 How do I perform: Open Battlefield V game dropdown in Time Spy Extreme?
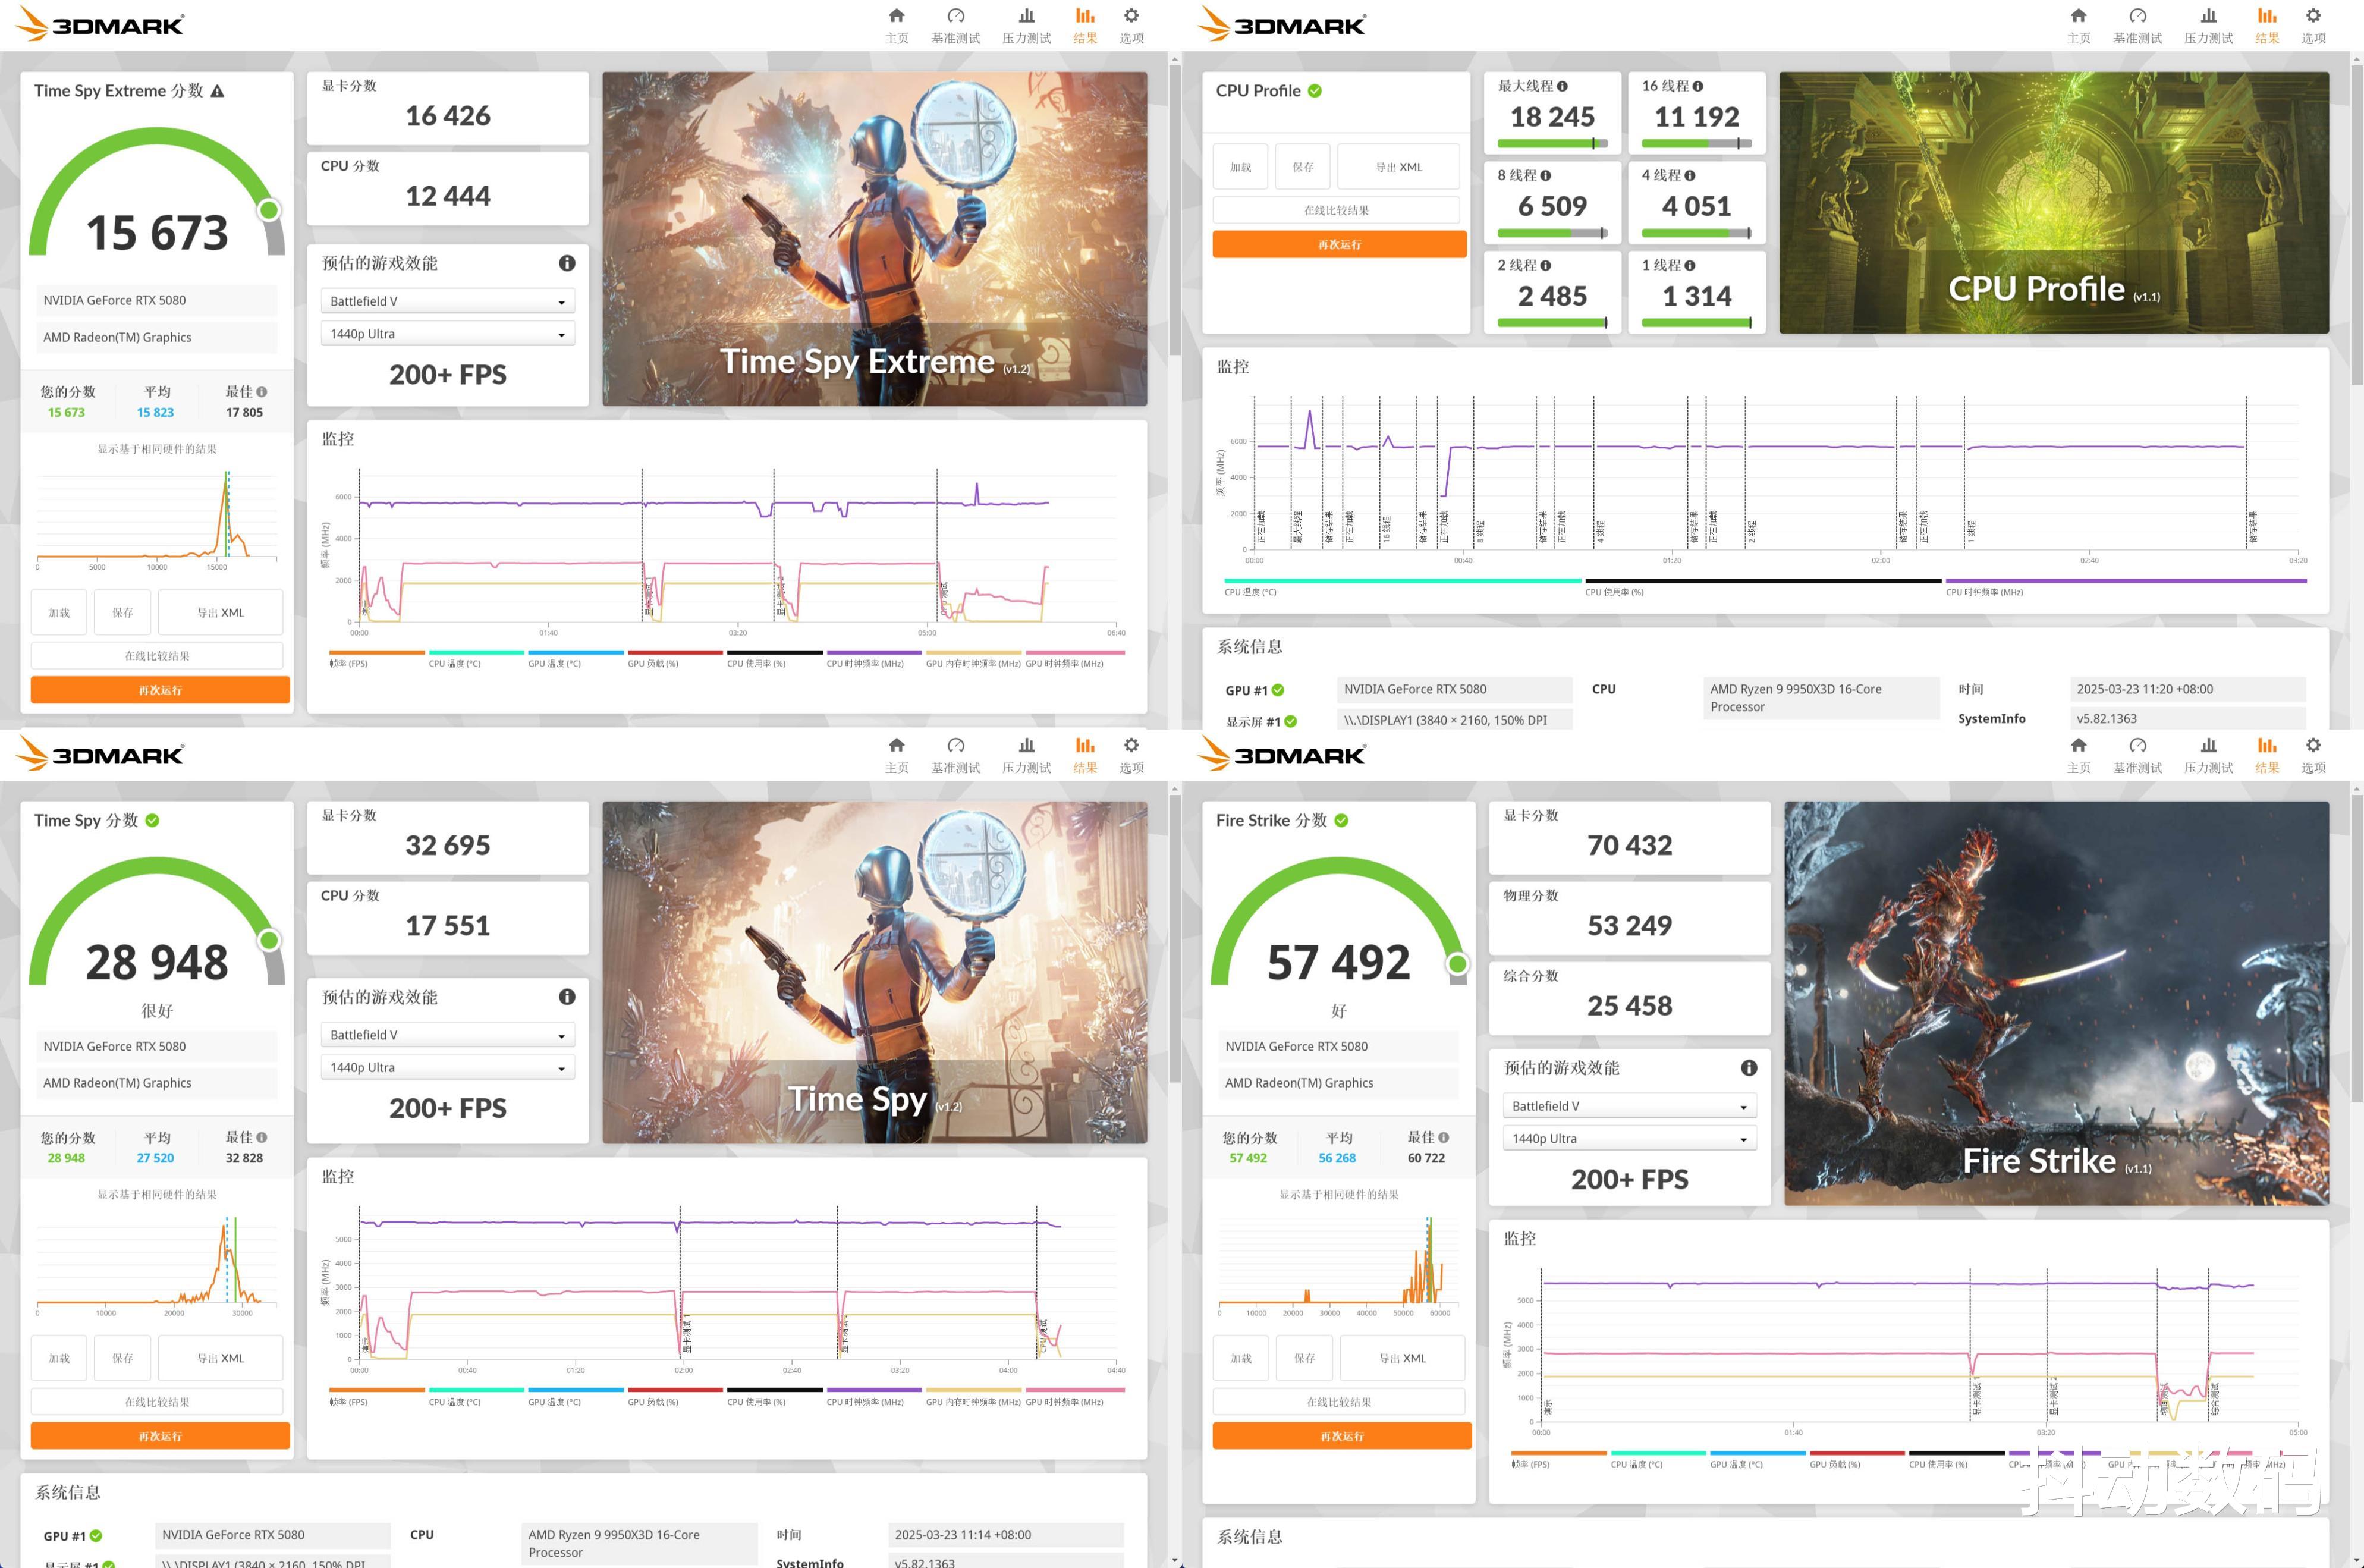pyautogui.click(x=447, y=301)
